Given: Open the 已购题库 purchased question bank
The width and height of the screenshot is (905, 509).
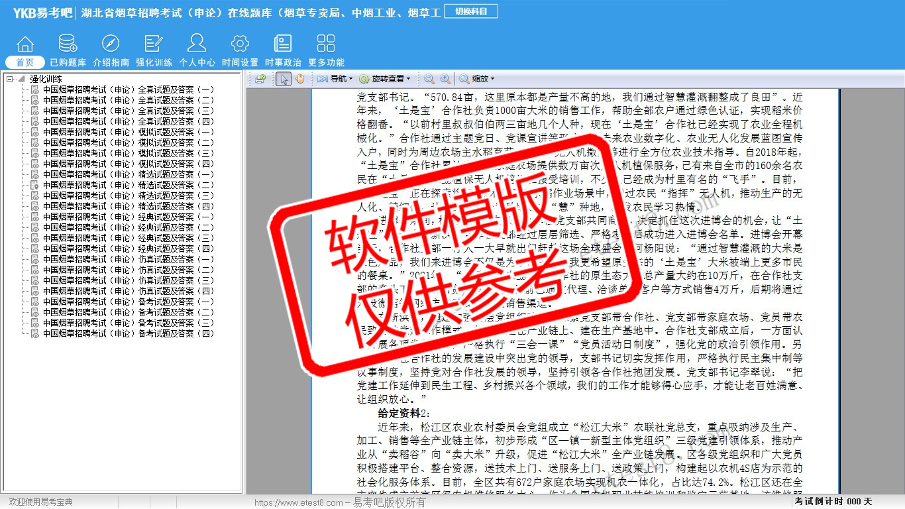Looking at the screenshot, I should 68,51.
